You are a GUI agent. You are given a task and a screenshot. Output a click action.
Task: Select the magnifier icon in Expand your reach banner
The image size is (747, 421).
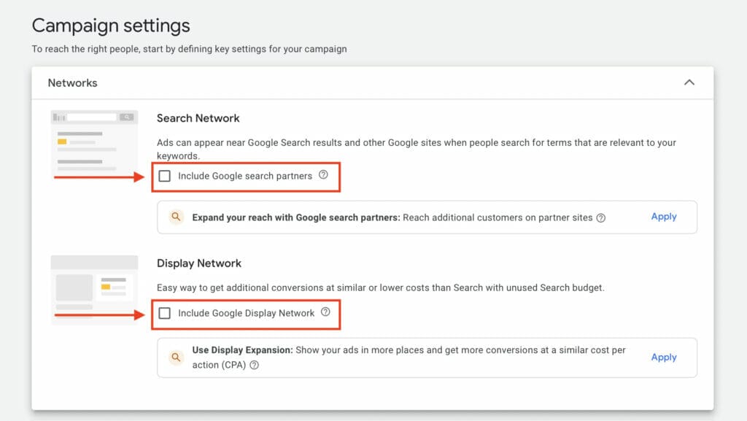click(176, 217)
